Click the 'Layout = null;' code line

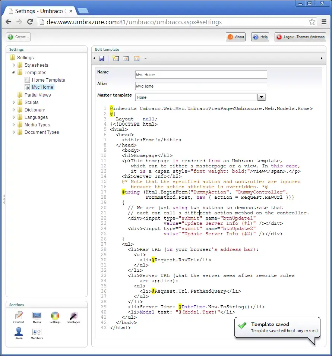[136, 119]
